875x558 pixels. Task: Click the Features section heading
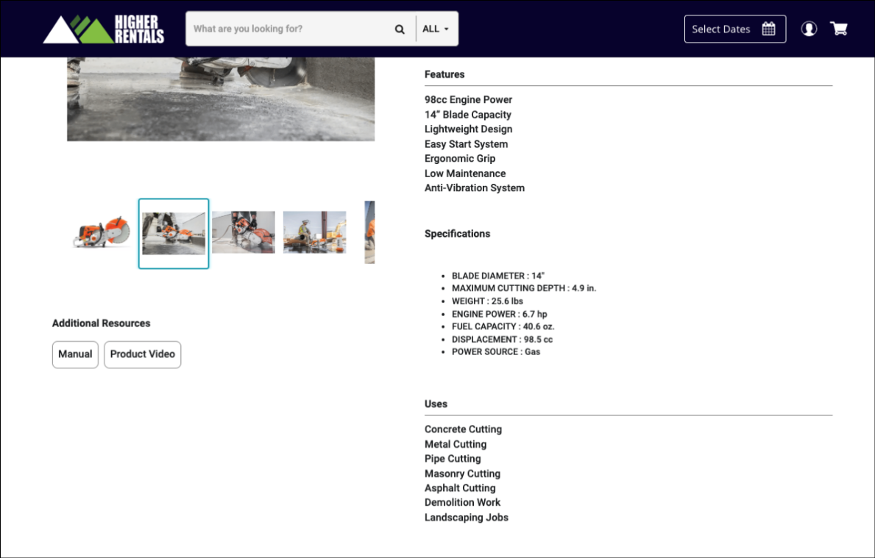[x=444, y=74]
